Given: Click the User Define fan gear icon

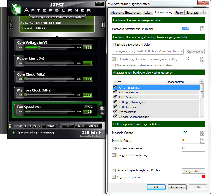Looking at the screenshot, I should coord(102,110).
